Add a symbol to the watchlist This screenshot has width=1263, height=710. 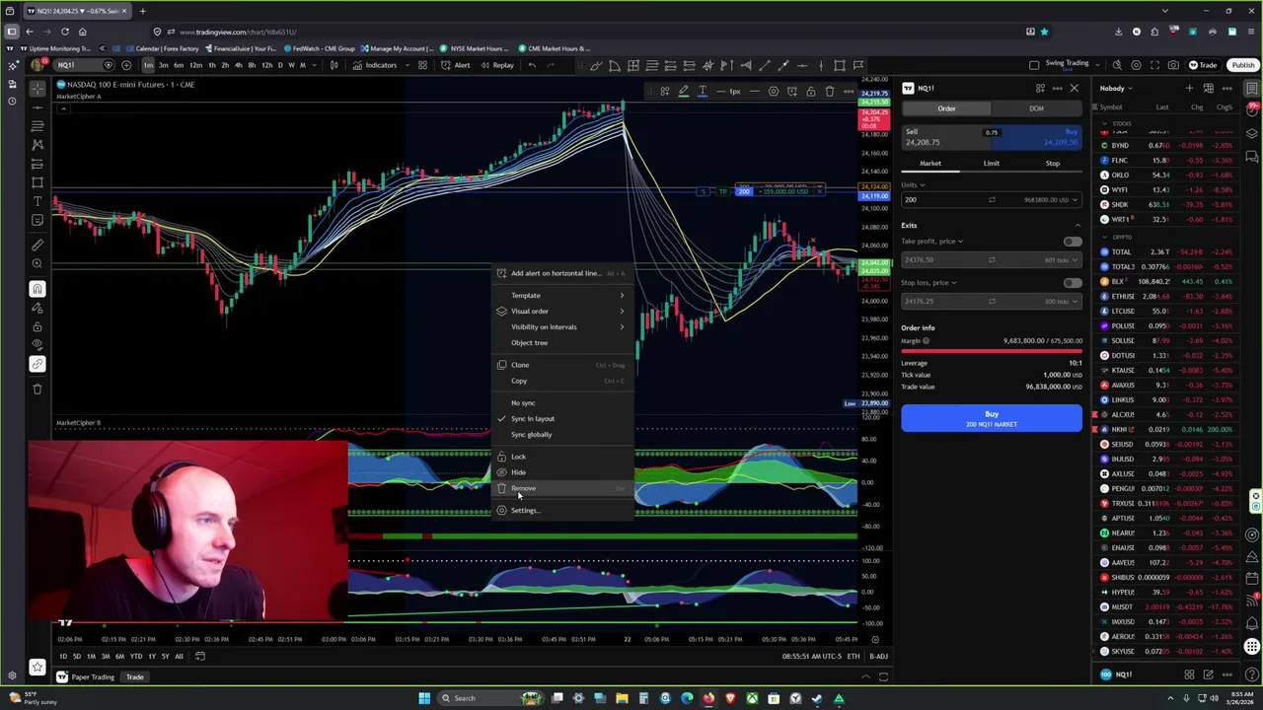(x=1189, y=89)
